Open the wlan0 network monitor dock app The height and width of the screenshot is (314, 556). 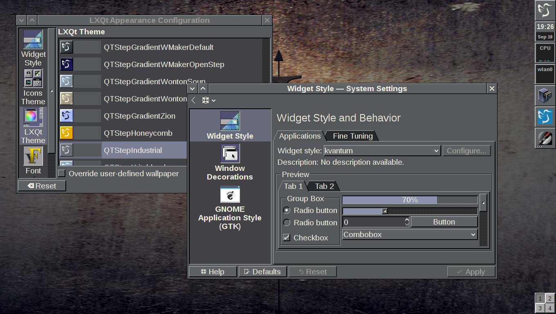click(x=545, y=74)
